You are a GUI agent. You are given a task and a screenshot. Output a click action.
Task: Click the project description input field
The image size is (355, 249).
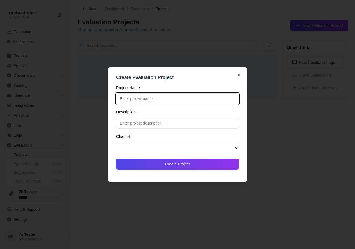(177, 123)
